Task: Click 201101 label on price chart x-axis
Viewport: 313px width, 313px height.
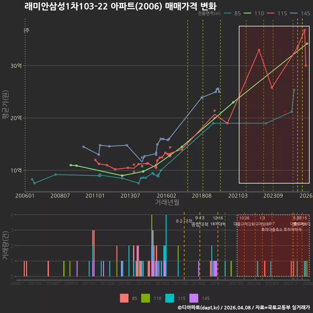Action: point(95,196)
